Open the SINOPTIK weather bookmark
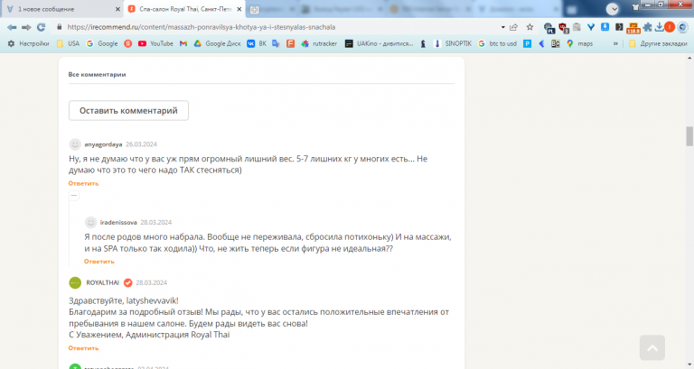Viewport: 694px width, 369px height. pos(453,43)
